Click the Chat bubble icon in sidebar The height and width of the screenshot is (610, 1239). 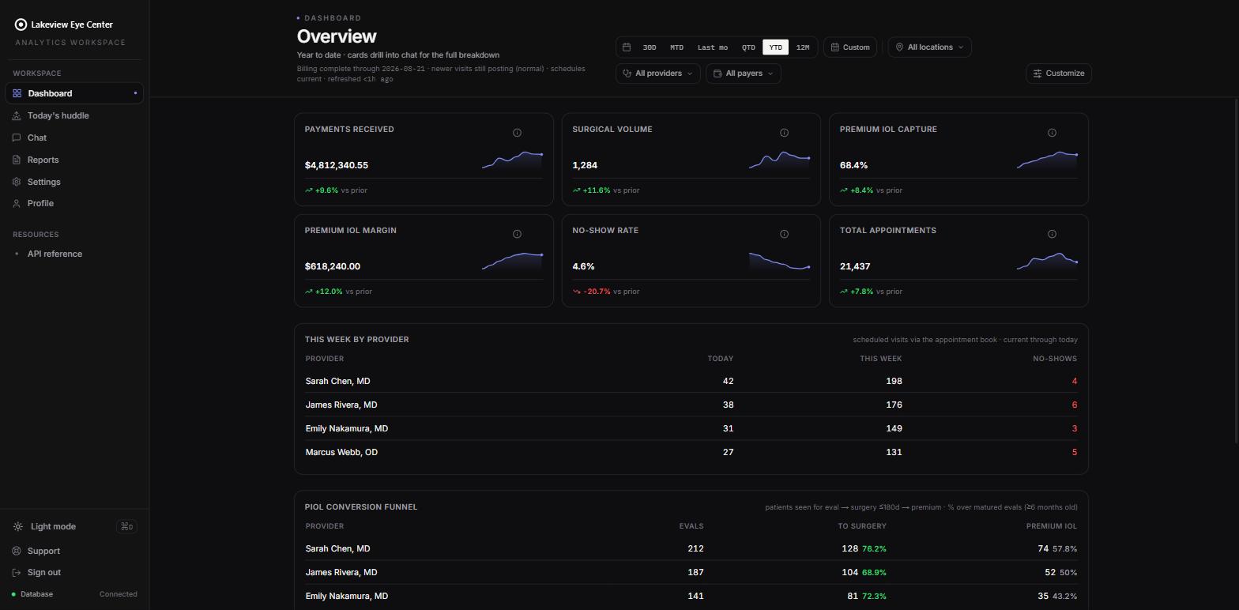coord(17,137)
